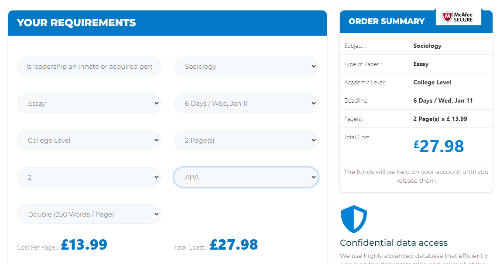Image resolution: width=500 pixels, height=264 pixels.
Task: Open the dropdown showing number 2
Action: tap(89, 177)
